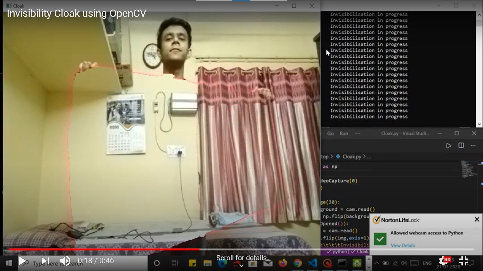Play the paused YouTube video

(22, 261)
